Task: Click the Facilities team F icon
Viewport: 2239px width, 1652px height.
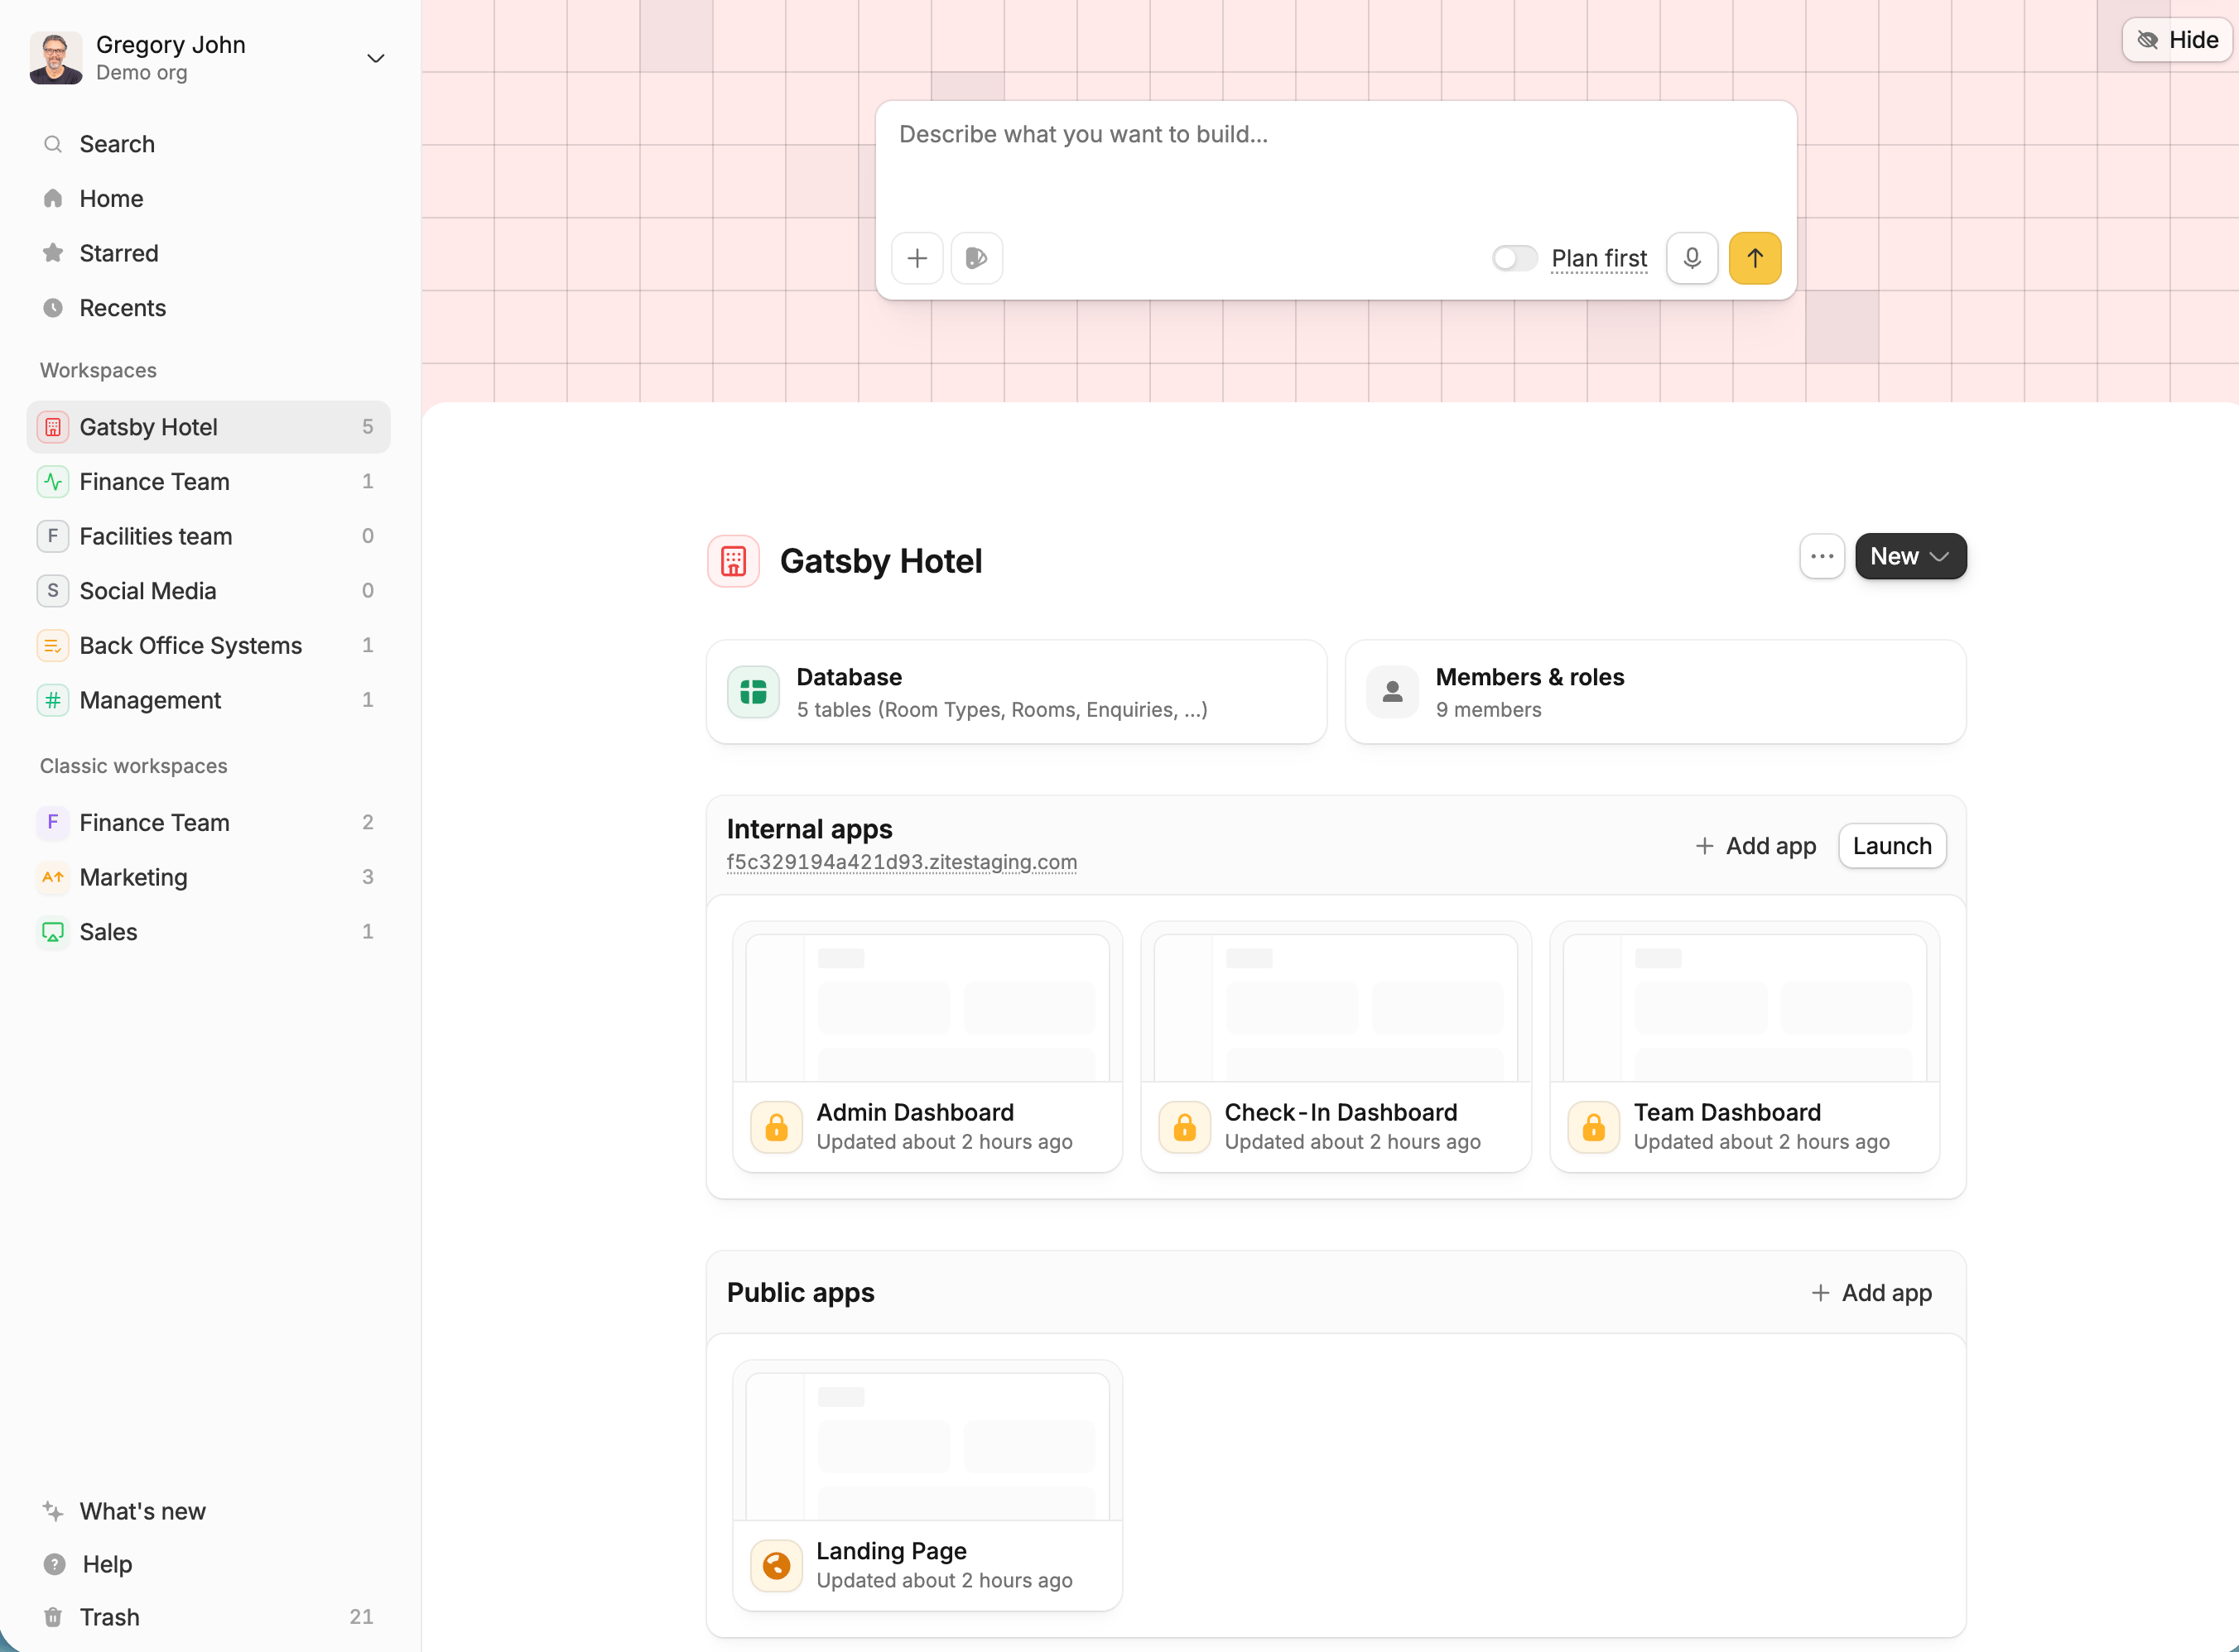Action: [x=53, y=536]
